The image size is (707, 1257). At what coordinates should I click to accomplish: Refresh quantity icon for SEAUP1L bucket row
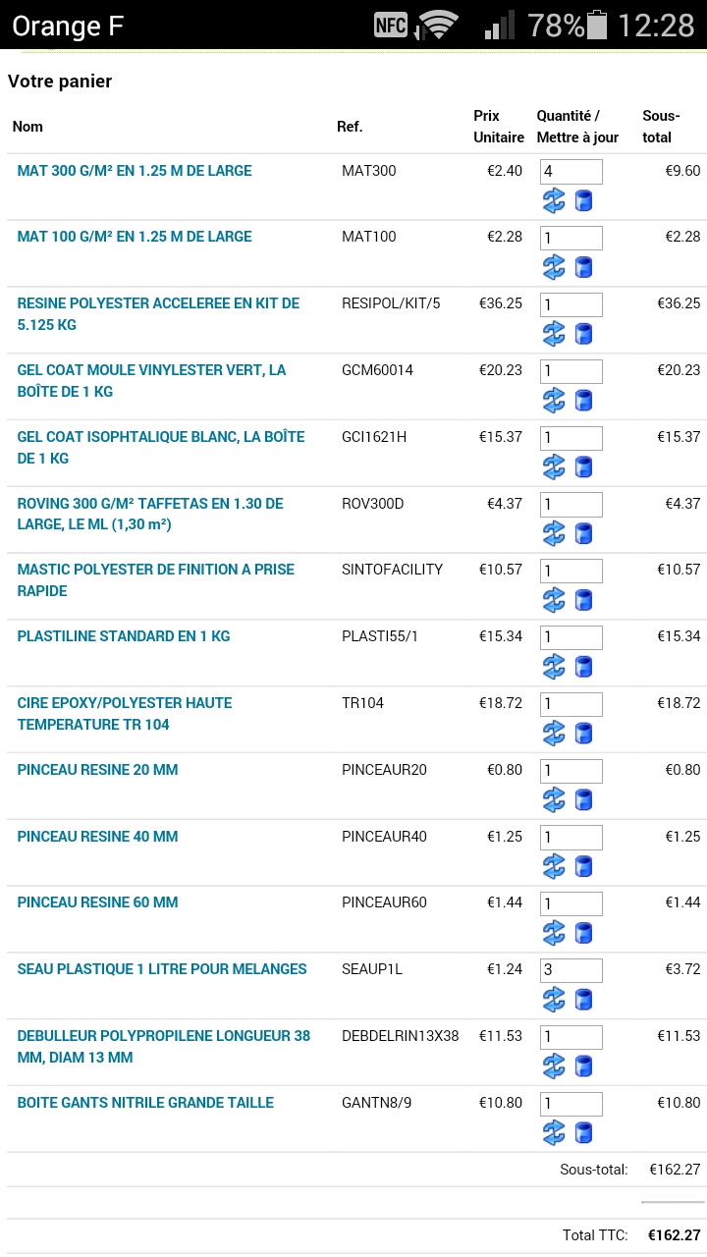(554, 1000)
